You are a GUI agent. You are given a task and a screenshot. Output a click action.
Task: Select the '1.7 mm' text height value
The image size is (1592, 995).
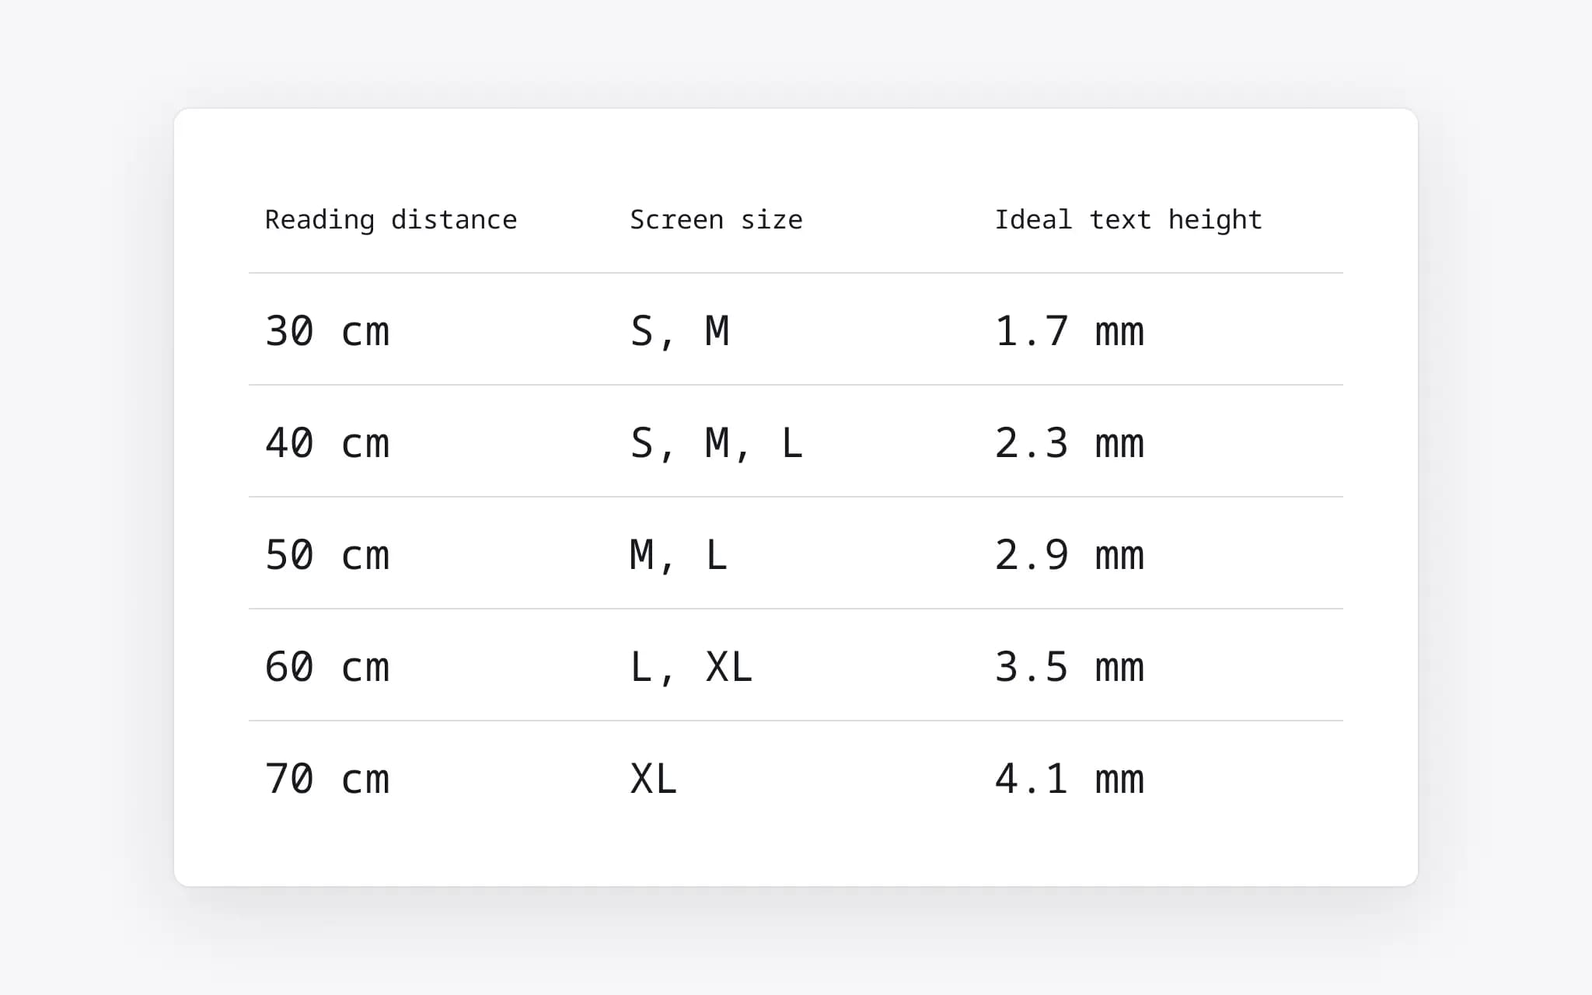[1070, 330]
